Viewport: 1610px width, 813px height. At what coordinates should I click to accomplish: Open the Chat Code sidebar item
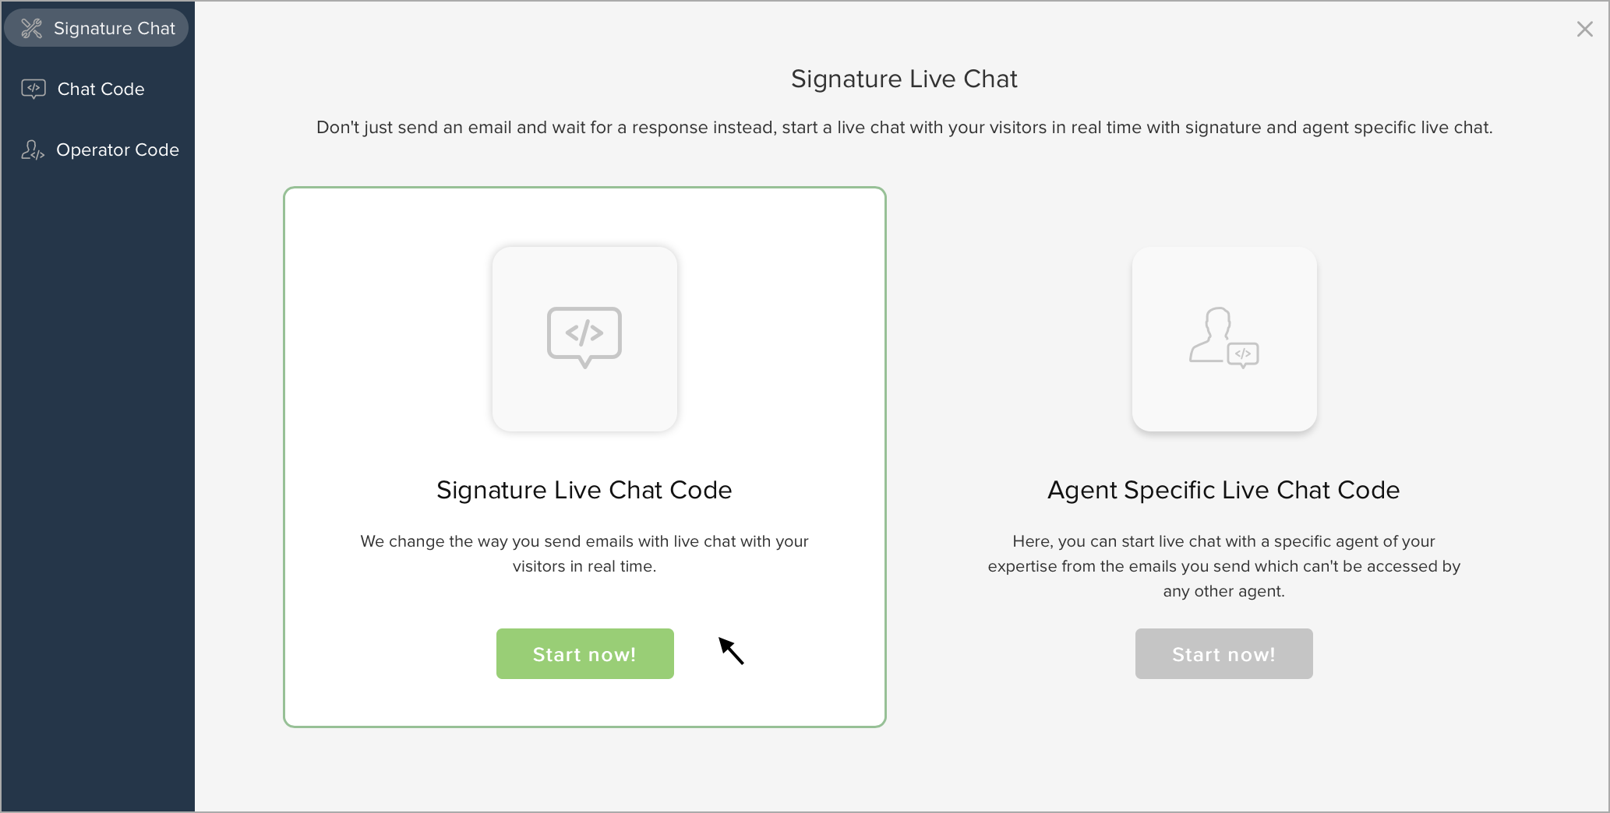coord(101,89)
